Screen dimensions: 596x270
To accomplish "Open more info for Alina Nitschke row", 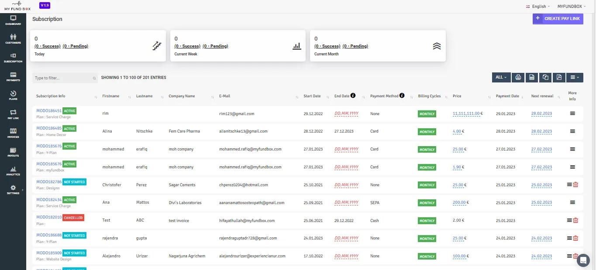I will (572, 131).
